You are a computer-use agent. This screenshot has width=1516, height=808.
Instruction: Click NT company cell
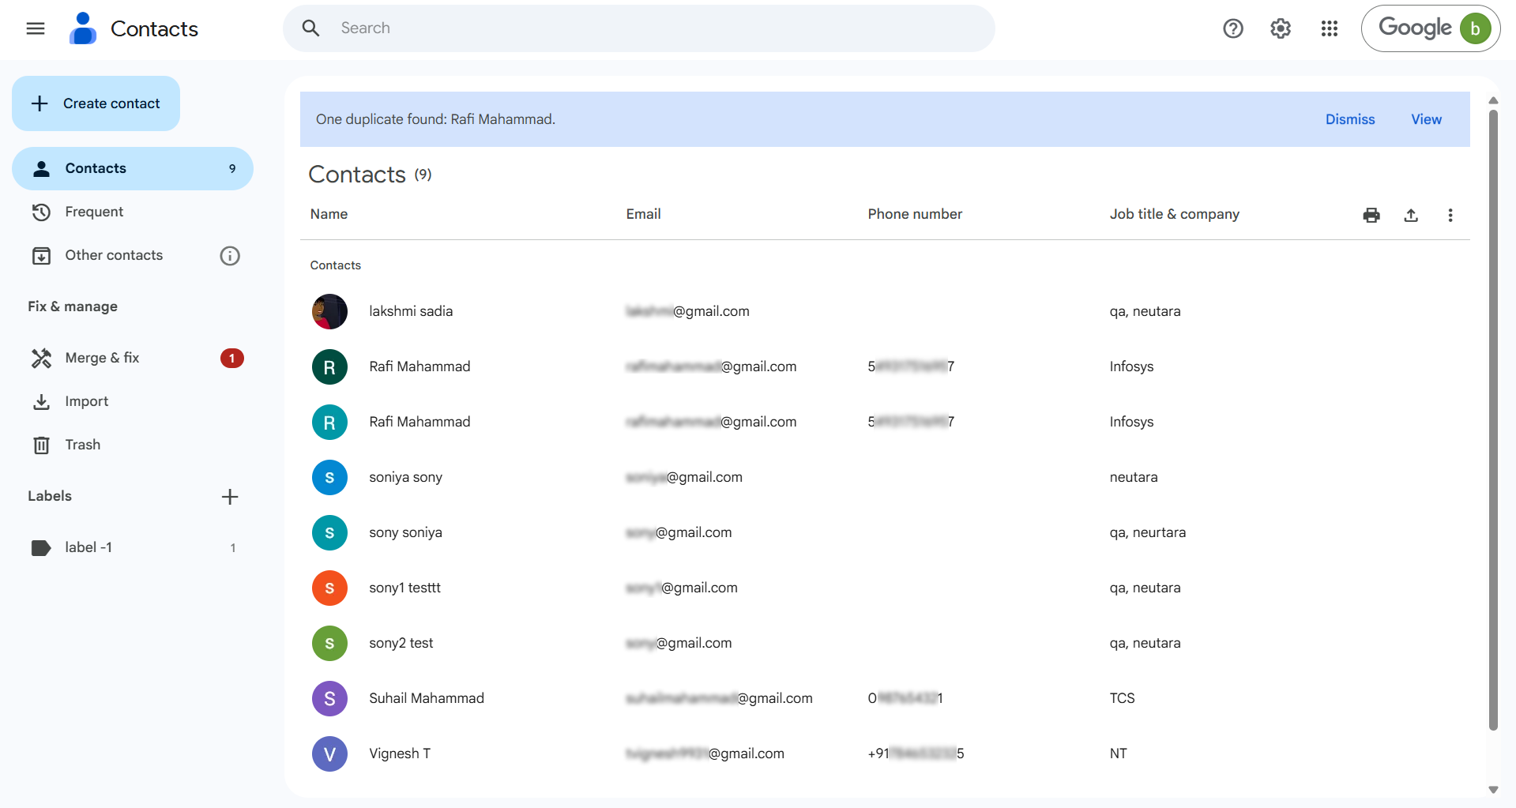[x=1118, y=754]
